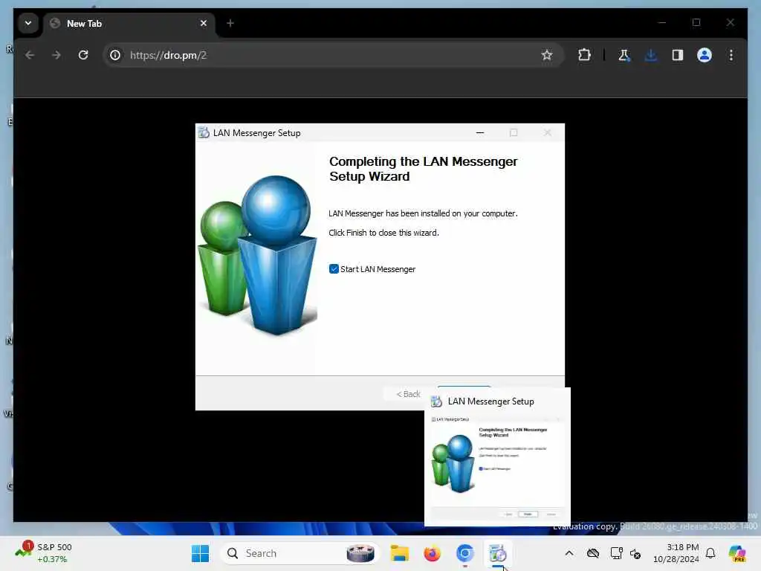Reload the current page
Image resolution: width=761 pixels, height=571 pixels.
(x=83, y=55)
